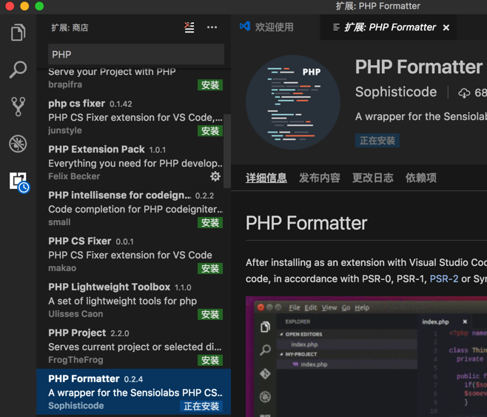Select PHP CS Fixer 0.0.1 entry title
Screen dimensions: 487x417
click(79, 241)
